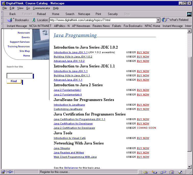Click BUY NOW for Introduction to Visual Café

[143, 138]
